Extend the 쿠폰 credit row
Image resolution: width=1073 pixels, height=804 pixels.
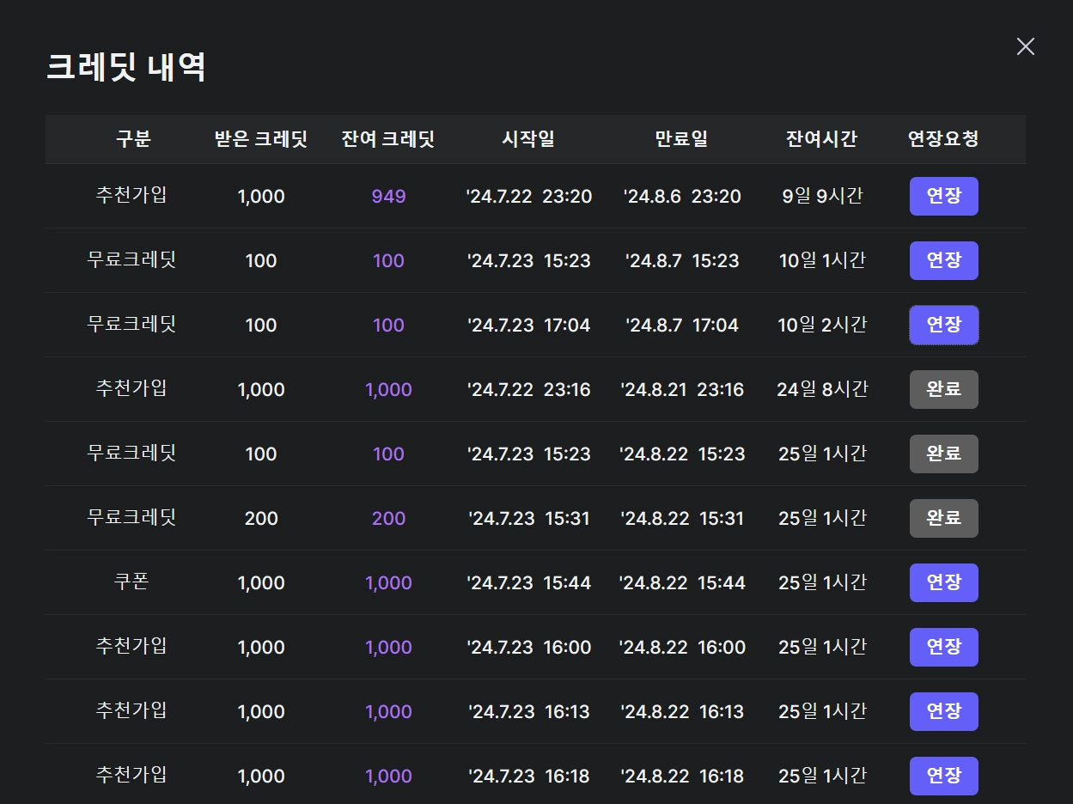pos(943,582)
